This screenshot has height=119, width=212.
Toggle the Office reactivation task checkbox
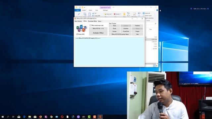click(x=90, y=25)
